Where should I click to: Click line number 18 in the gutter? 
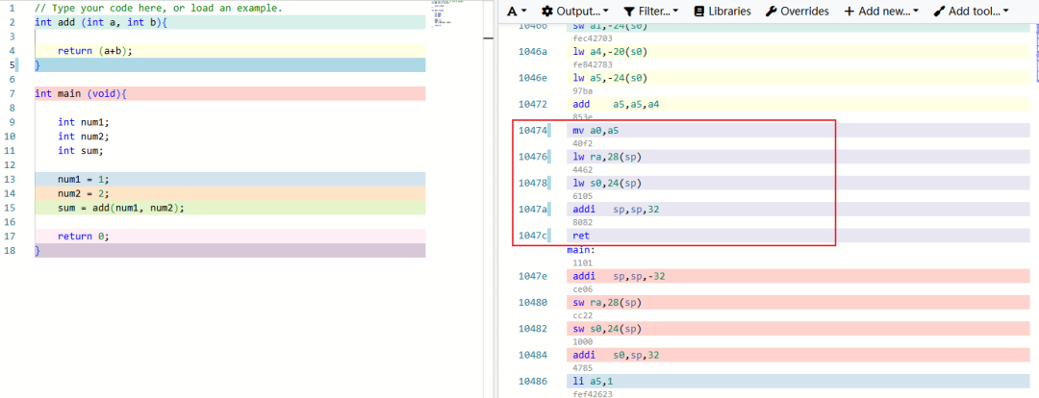[12, 251]
